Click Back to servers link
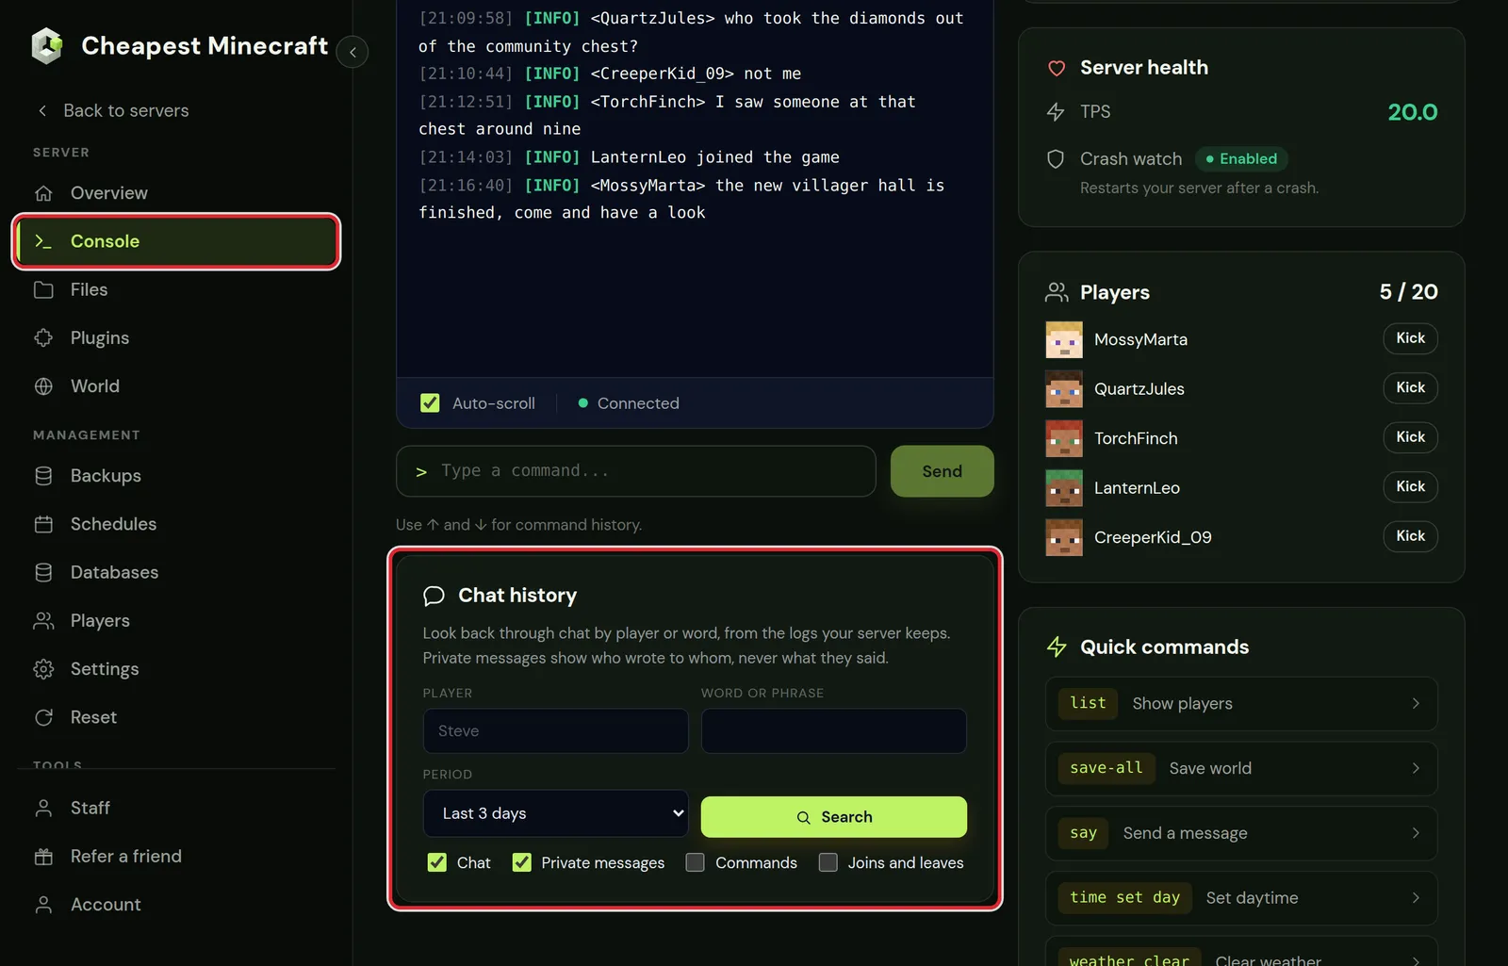 tap(113, 110)
